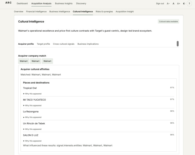
Task: Open the Business implications sub-tab
Action: (88, 44)
